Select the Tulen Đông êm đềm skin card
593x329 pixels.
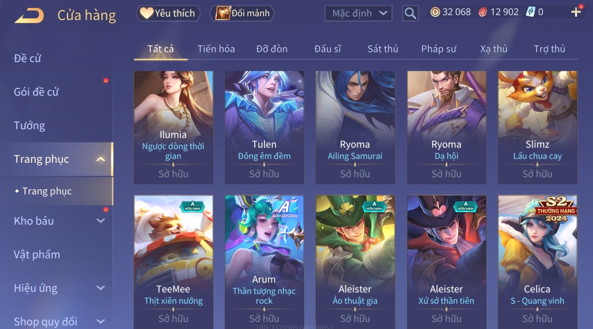pos(264,128)
